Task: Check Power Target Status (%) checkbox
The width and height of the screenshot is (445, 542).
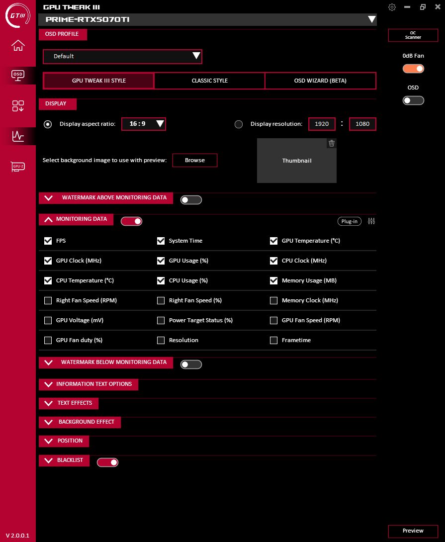Action: click(161, 320)
